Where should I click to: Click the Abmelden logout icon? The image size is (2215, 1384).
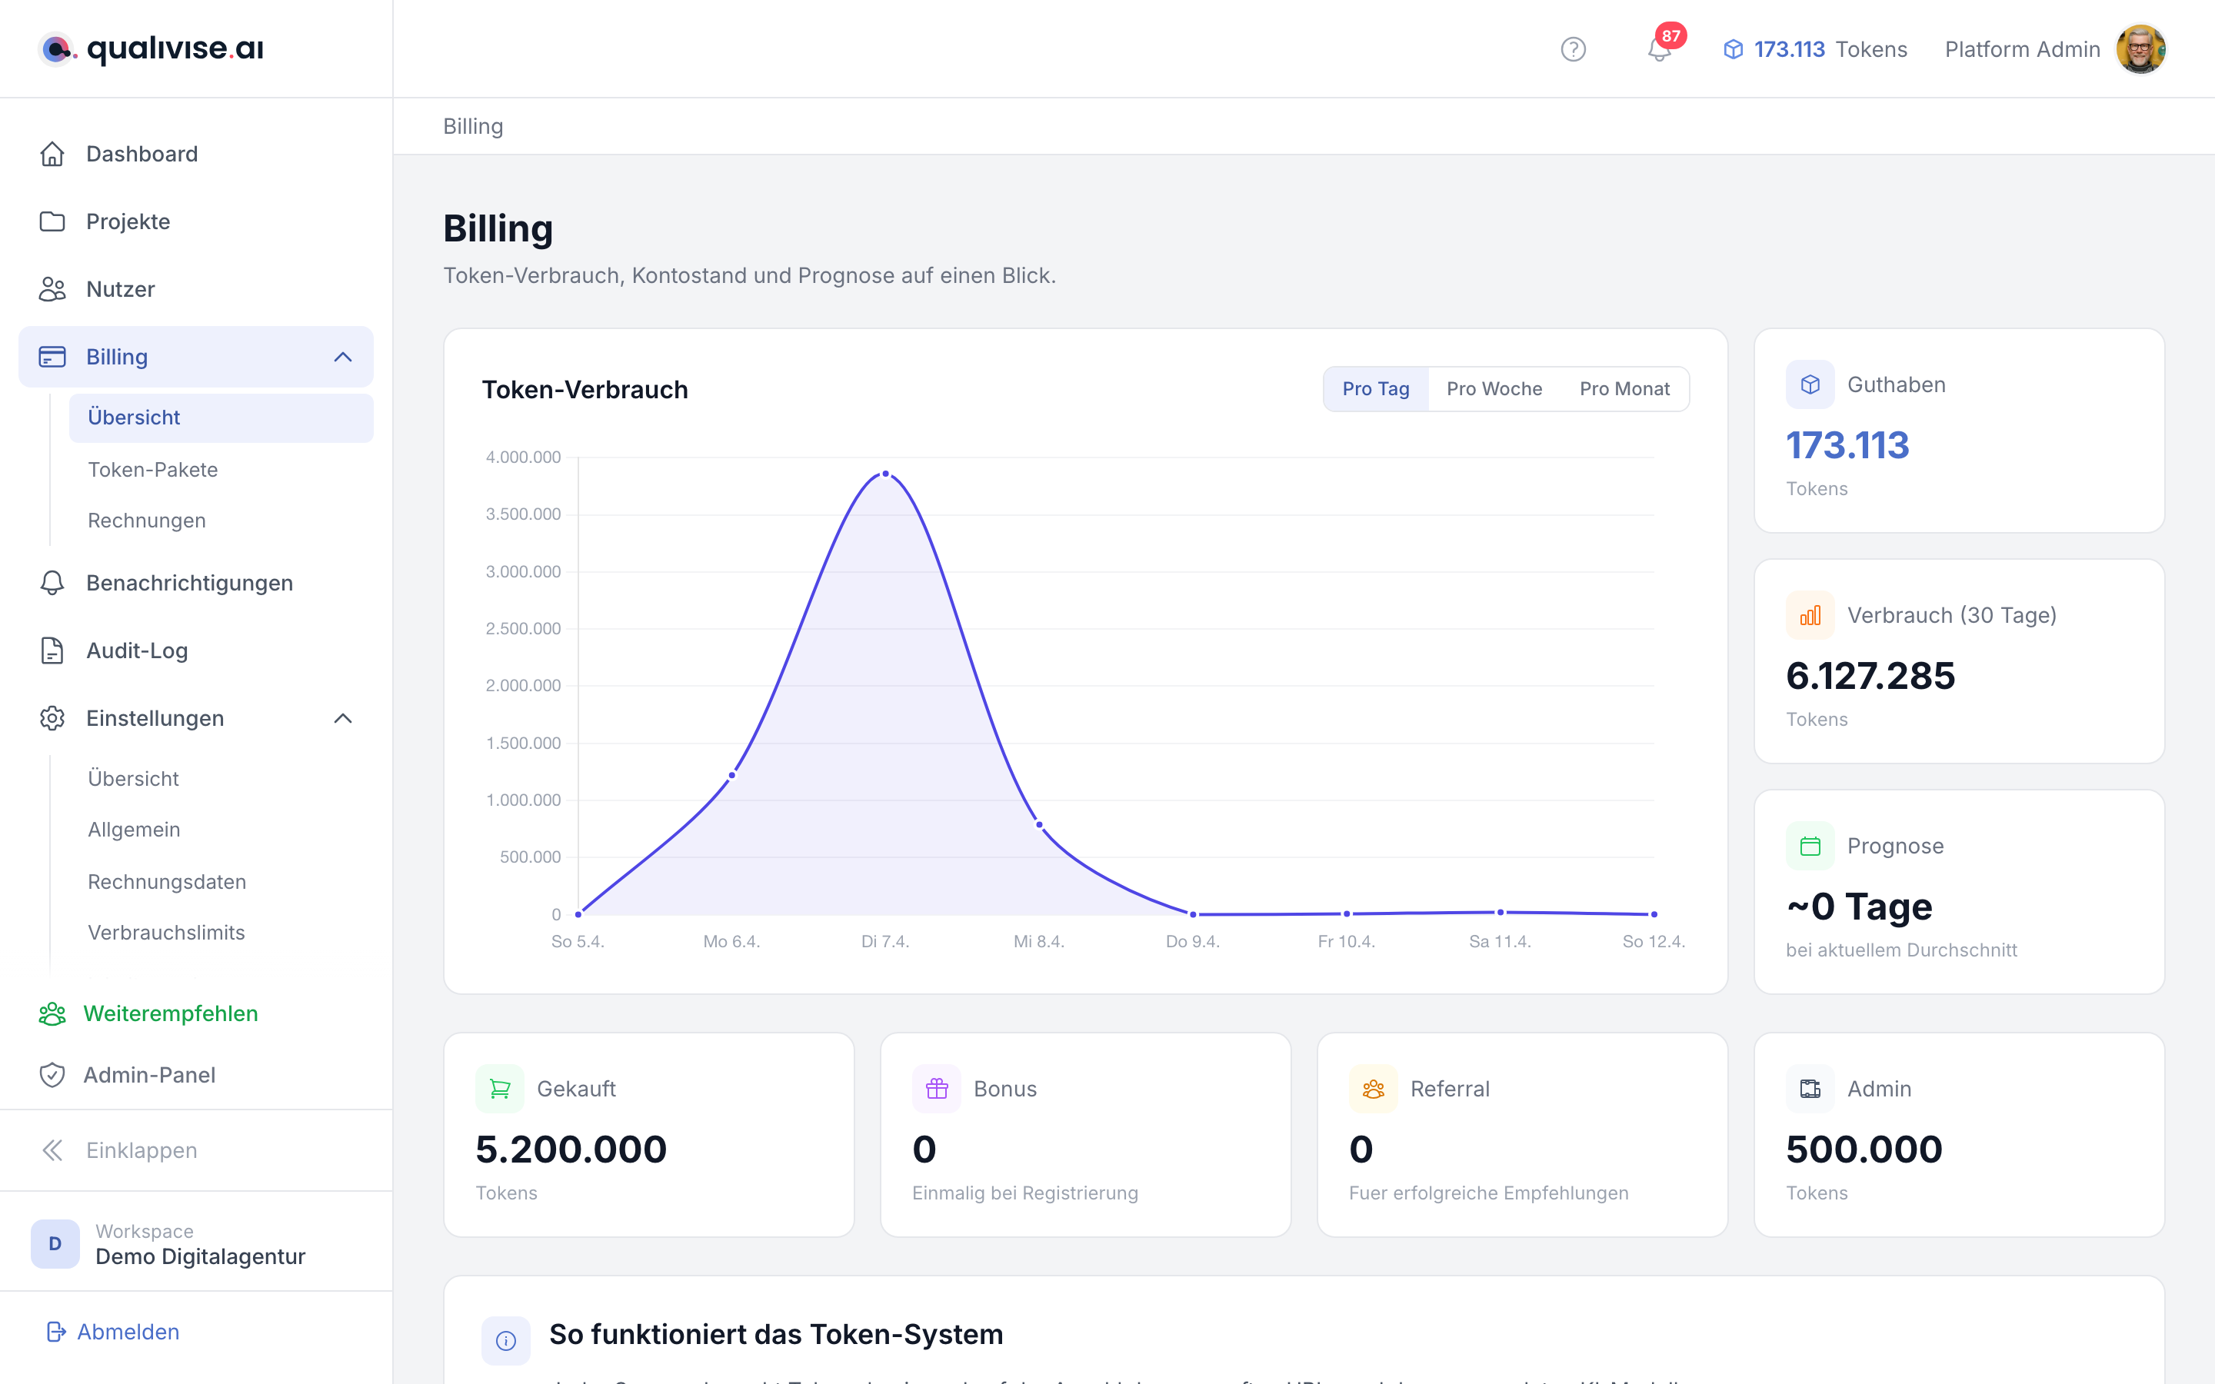pos(56,1332)
